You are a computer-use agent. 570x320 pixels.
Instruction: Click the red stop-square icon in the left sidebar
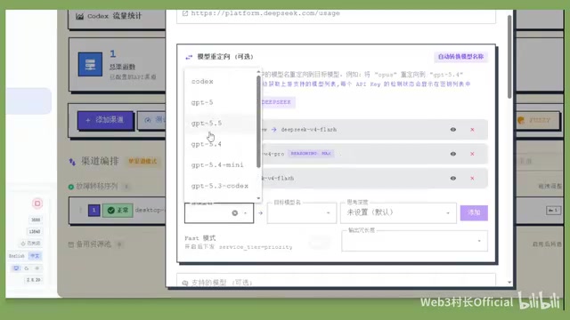(37, 204)
